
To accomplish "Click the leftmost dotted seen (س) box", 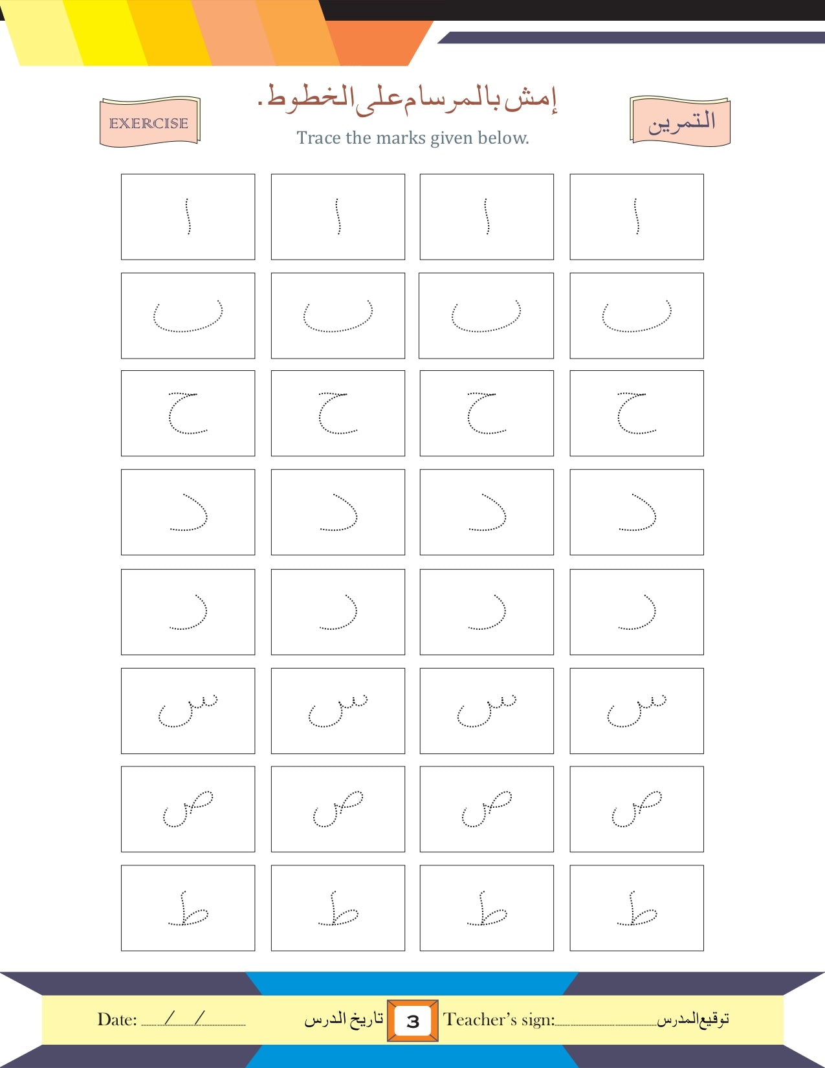I will (188, 711).
